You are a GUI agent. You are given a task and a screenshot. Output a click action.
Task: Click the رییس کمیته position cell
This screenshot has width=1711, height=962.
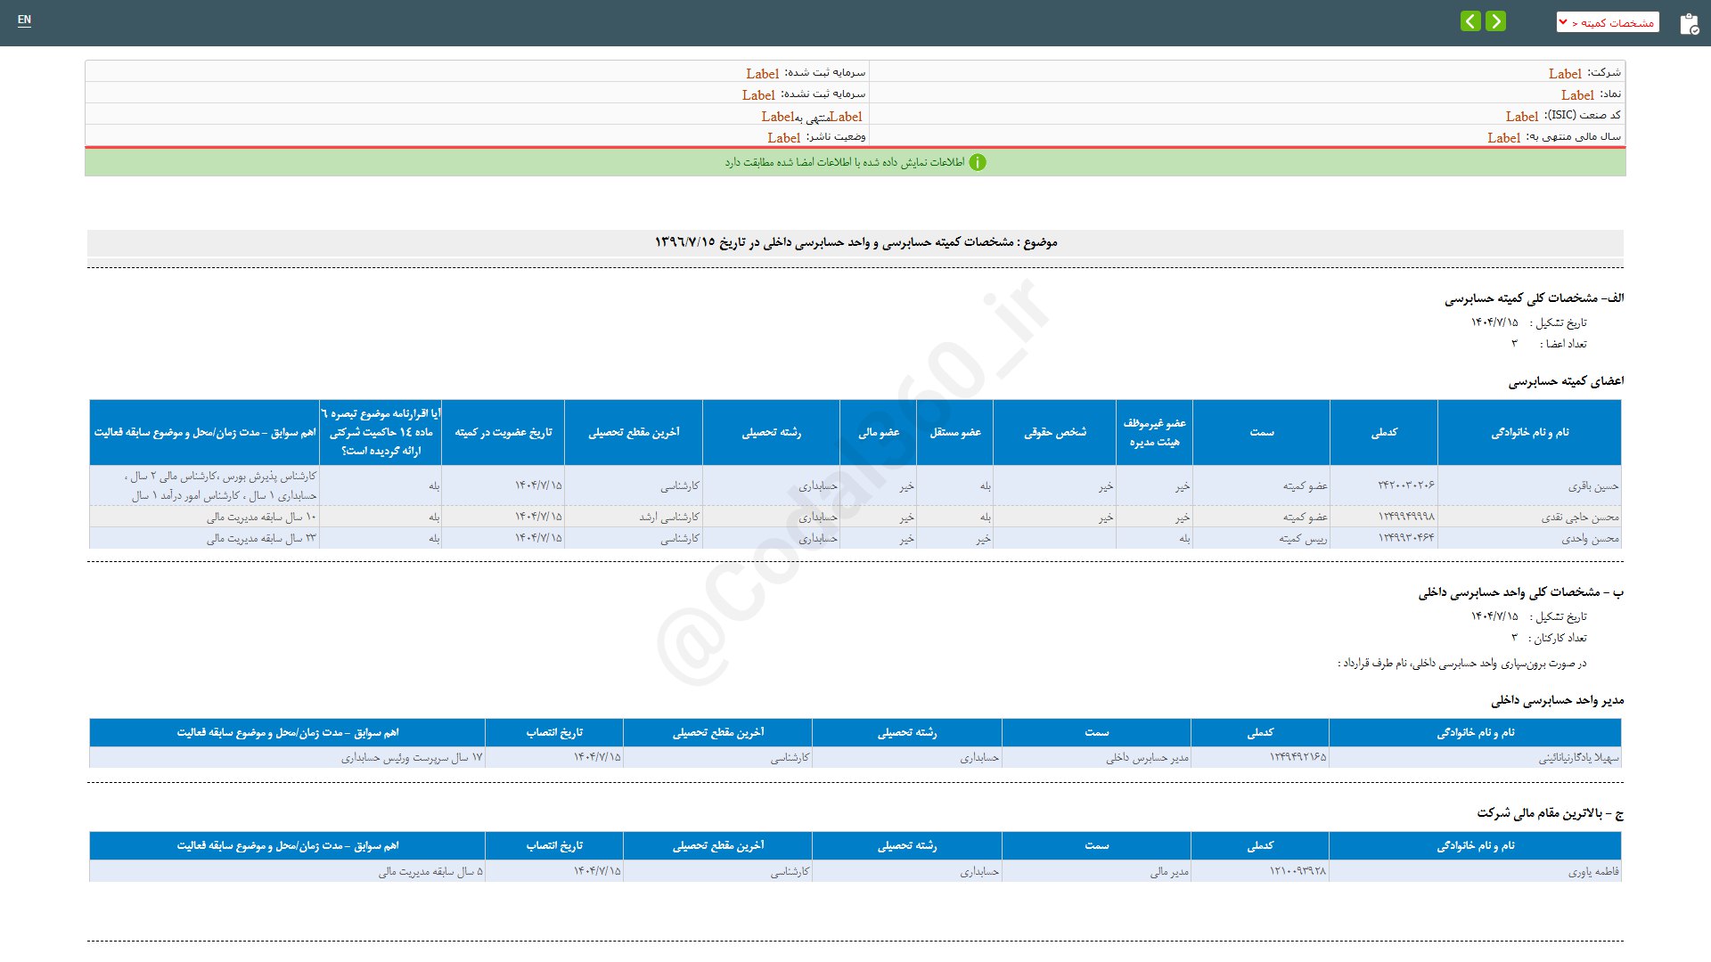(x=1303, y=538)
